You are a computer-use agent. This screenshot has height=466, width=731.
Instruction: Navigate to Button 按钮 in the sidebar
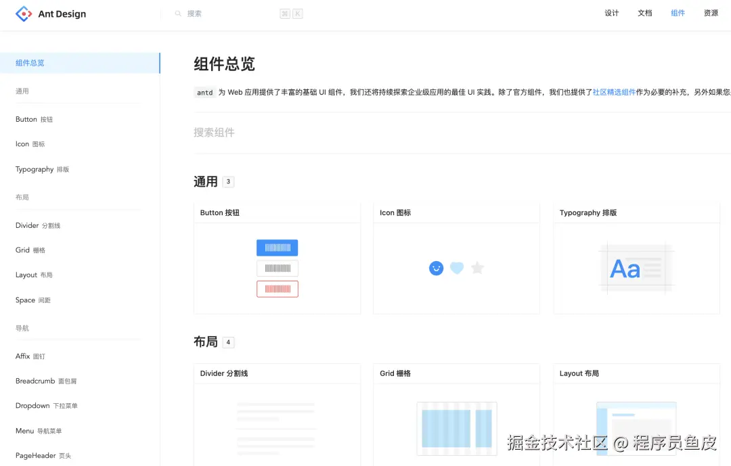pos(34,119)
